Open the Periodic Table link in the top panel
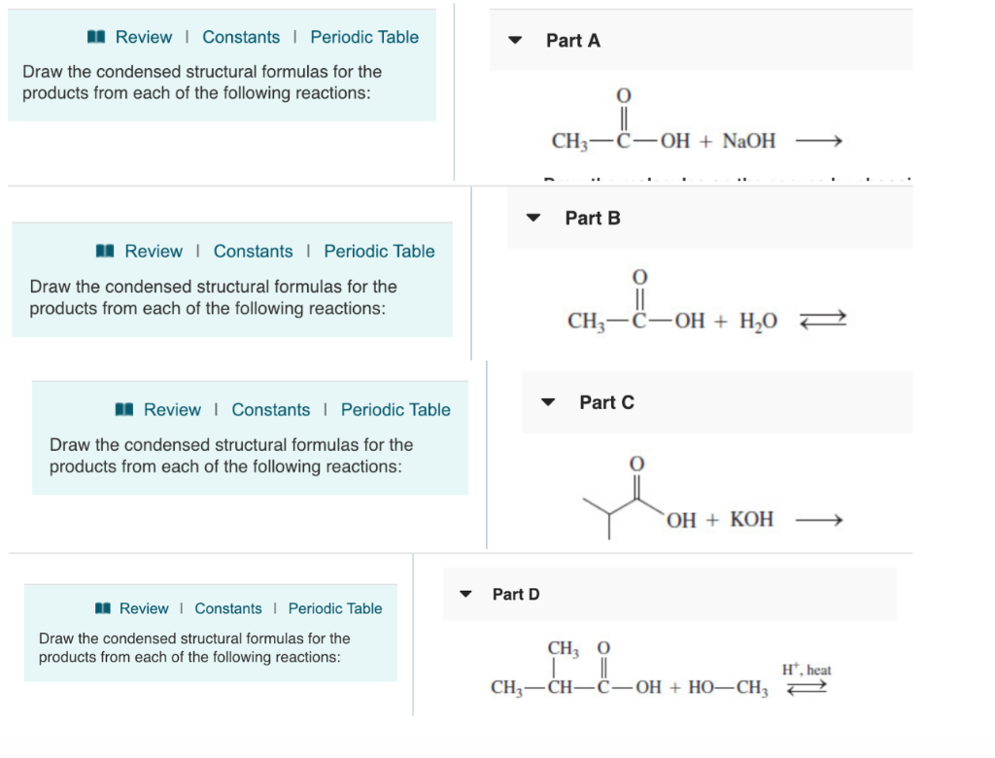This screenshot has height=758, width=995. 364,37
